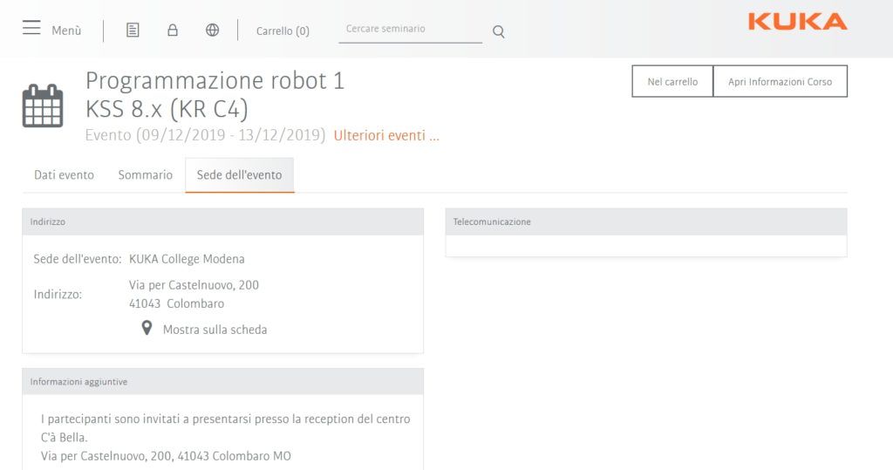The image size is (893, 470).
Task: Click the Indirizzo panel header
Action: click(222, 221)
